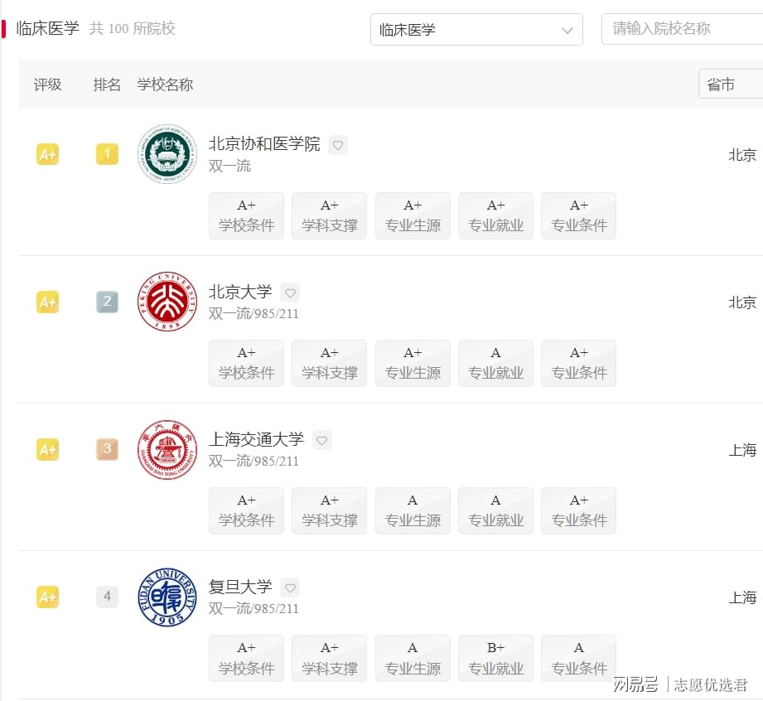
Task: Click the Fudan University emblem
Action: [x=167, y=597]
